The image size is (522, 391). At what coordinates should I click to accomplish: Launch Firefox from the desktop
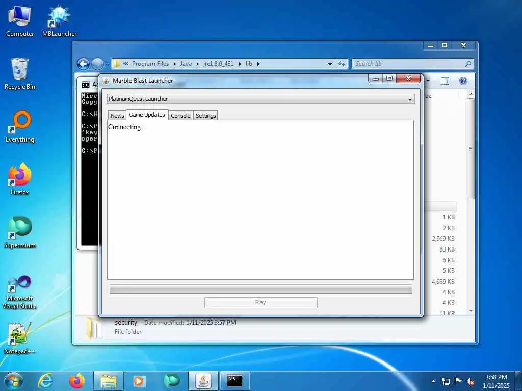click(x=20, y=180)
